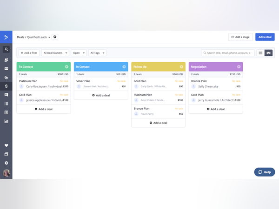Click the "Peter Potato / Tande..." contact name
Screen dimensions: 279x209
coord(153,100)
